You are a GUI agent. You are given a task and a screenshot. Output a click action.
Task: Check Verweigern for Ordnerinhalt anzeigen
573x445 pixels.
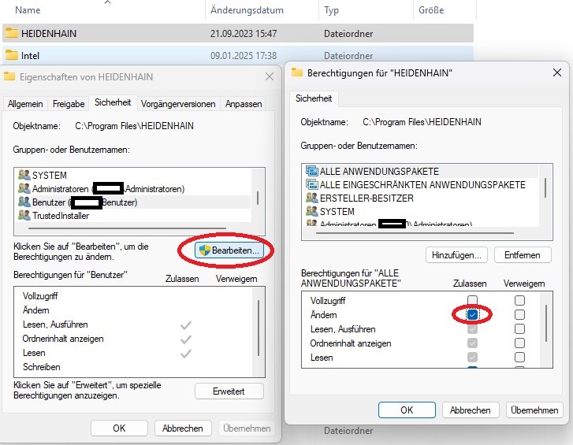tap(519, 343)
